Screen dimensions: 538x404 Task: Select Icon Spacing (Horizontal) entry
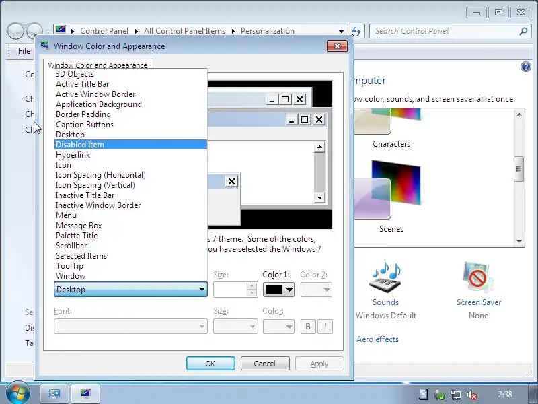(x=130, y=175)
